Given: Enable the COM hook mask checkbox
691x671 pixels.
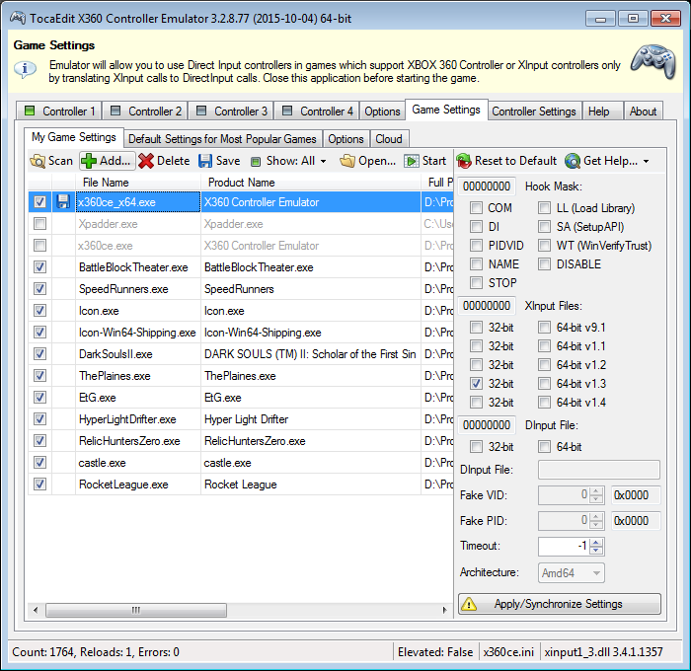Looking at the screenshot, I should coord(477,207).
